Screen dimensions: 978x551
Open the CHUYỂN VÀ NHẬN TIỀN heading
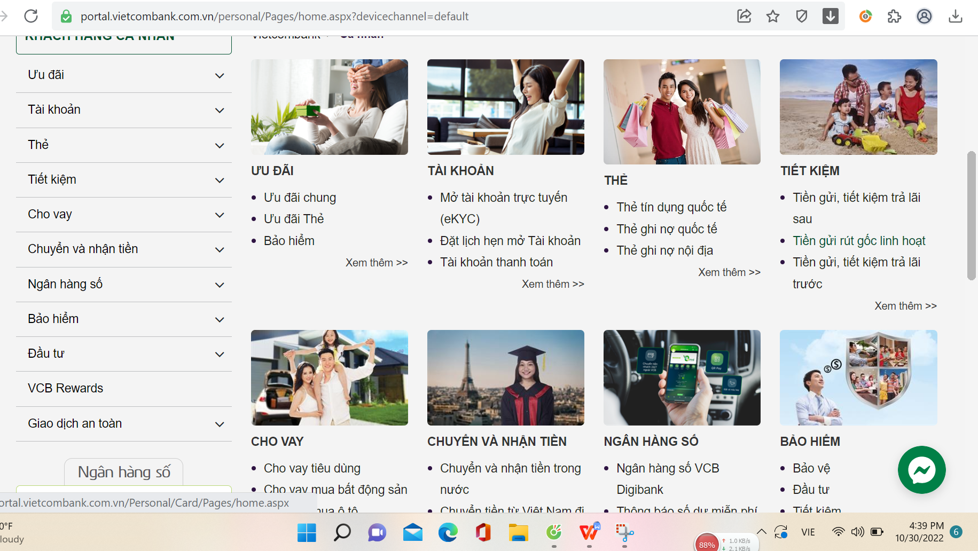pyautogui.click(x=497, y=442)
